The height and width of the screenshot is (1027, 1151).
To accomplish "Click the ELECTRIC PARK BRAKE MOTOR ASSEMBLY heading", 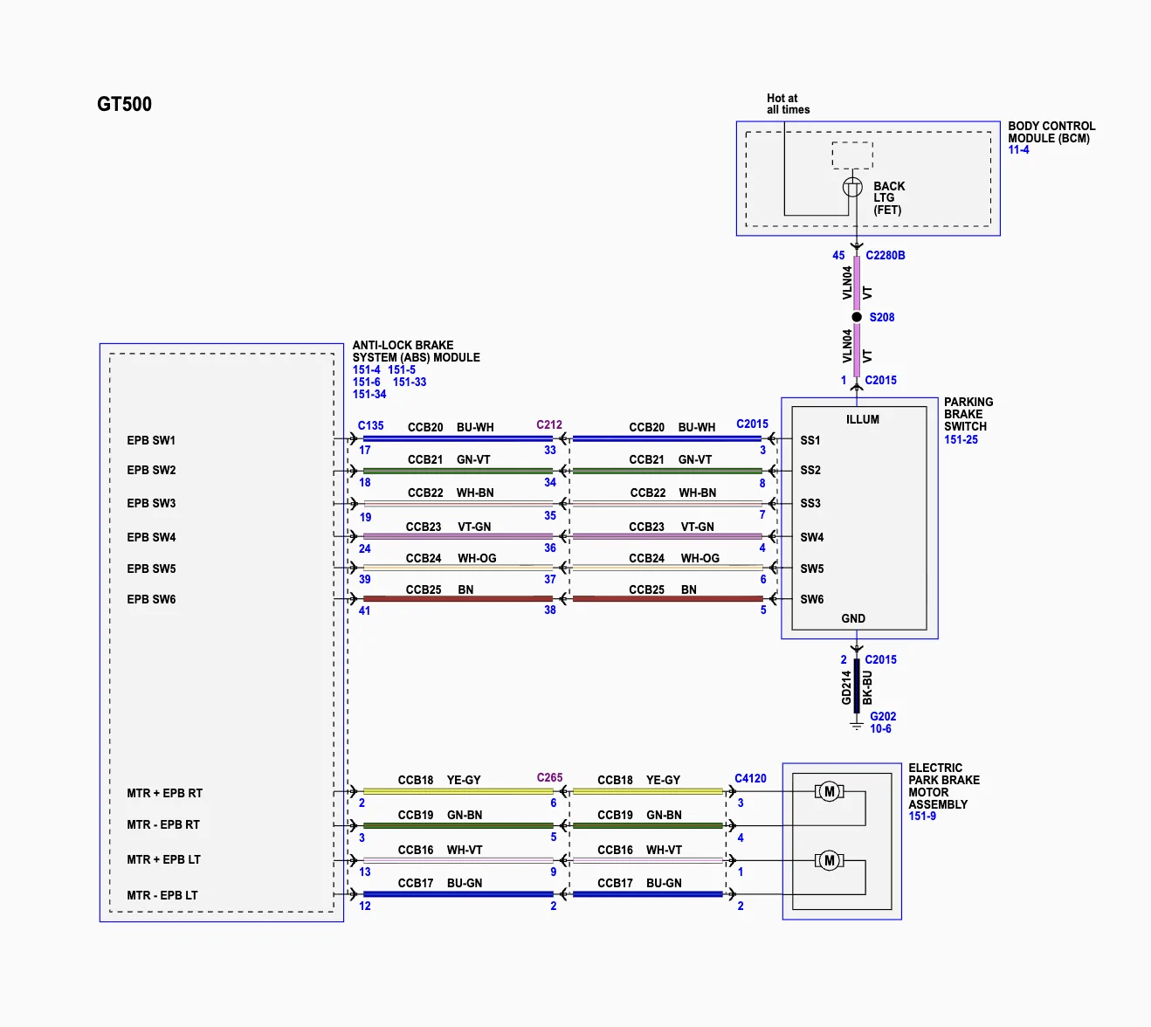I will [x=944, y=786].
